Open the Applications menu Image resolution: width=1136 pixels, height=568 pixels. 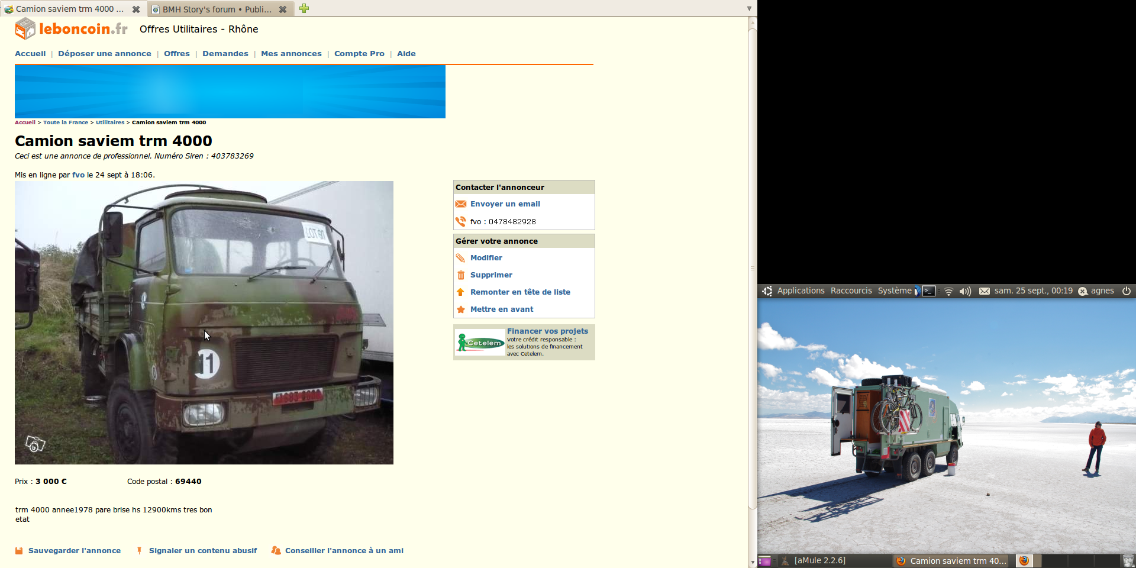point(800,291)
